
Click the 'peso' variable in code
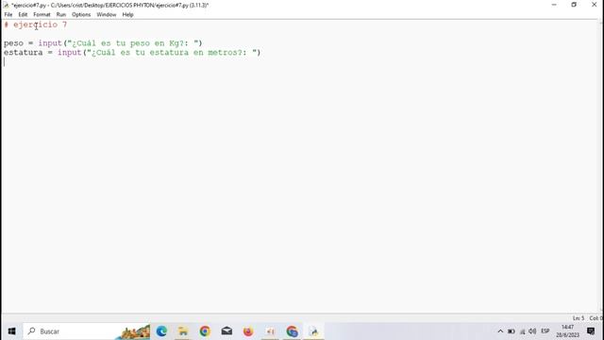click(13, 43)
